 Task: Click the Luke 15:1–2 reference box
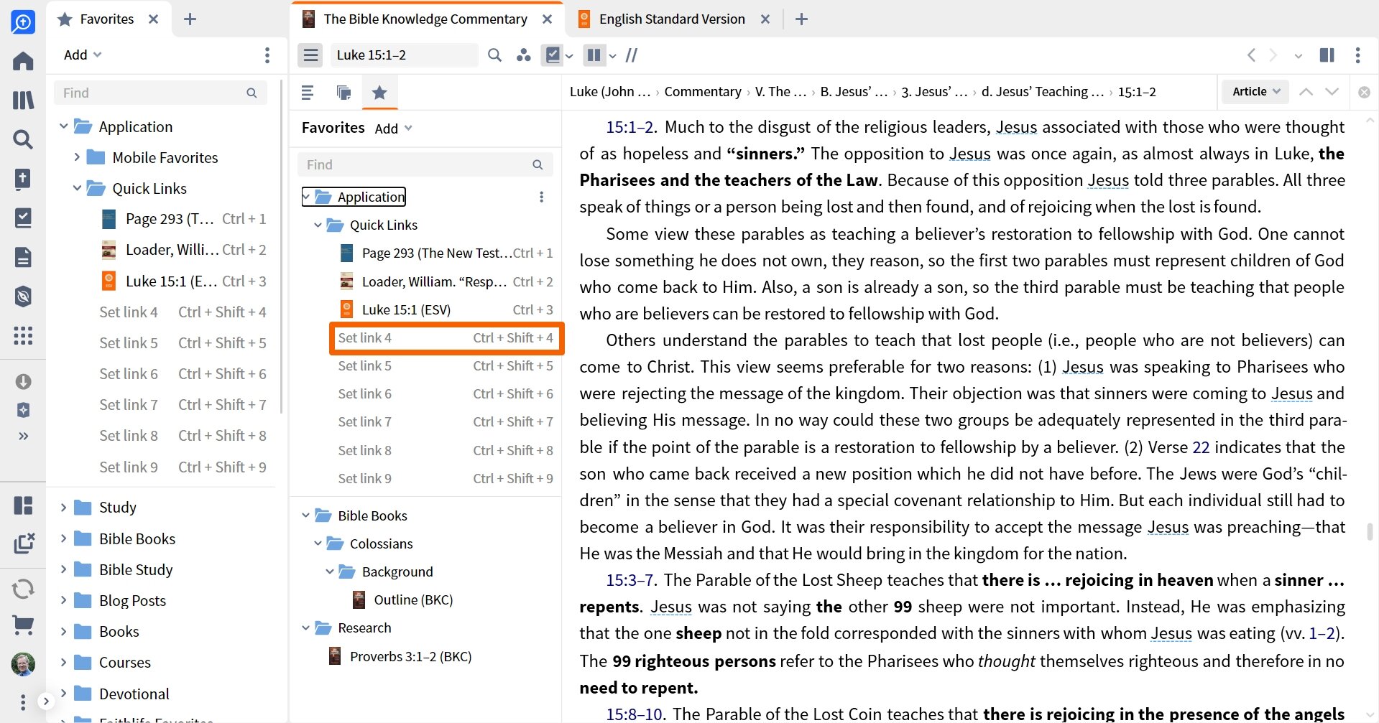coord(404,55)
